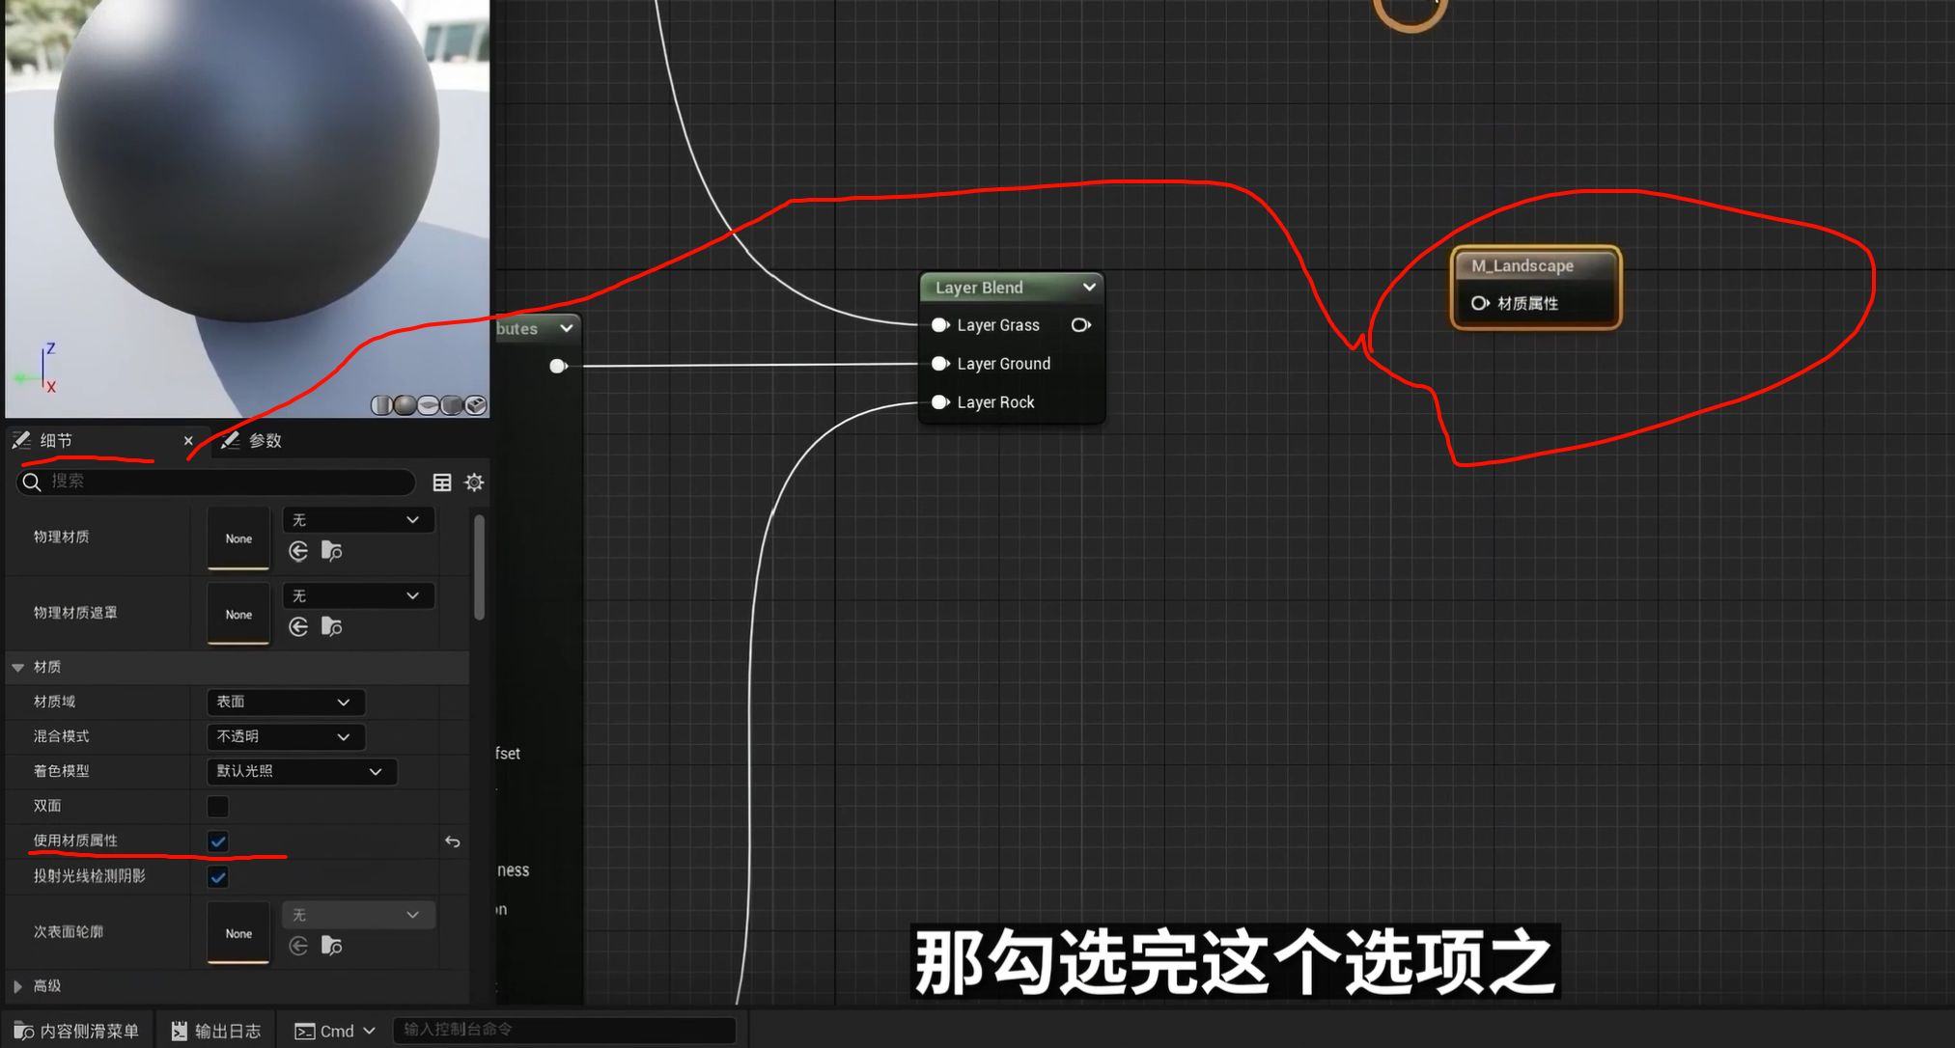Toggle 投射光线检测阴影 checkbox
Screen dimensions: 1955x1048
(218, 877)
